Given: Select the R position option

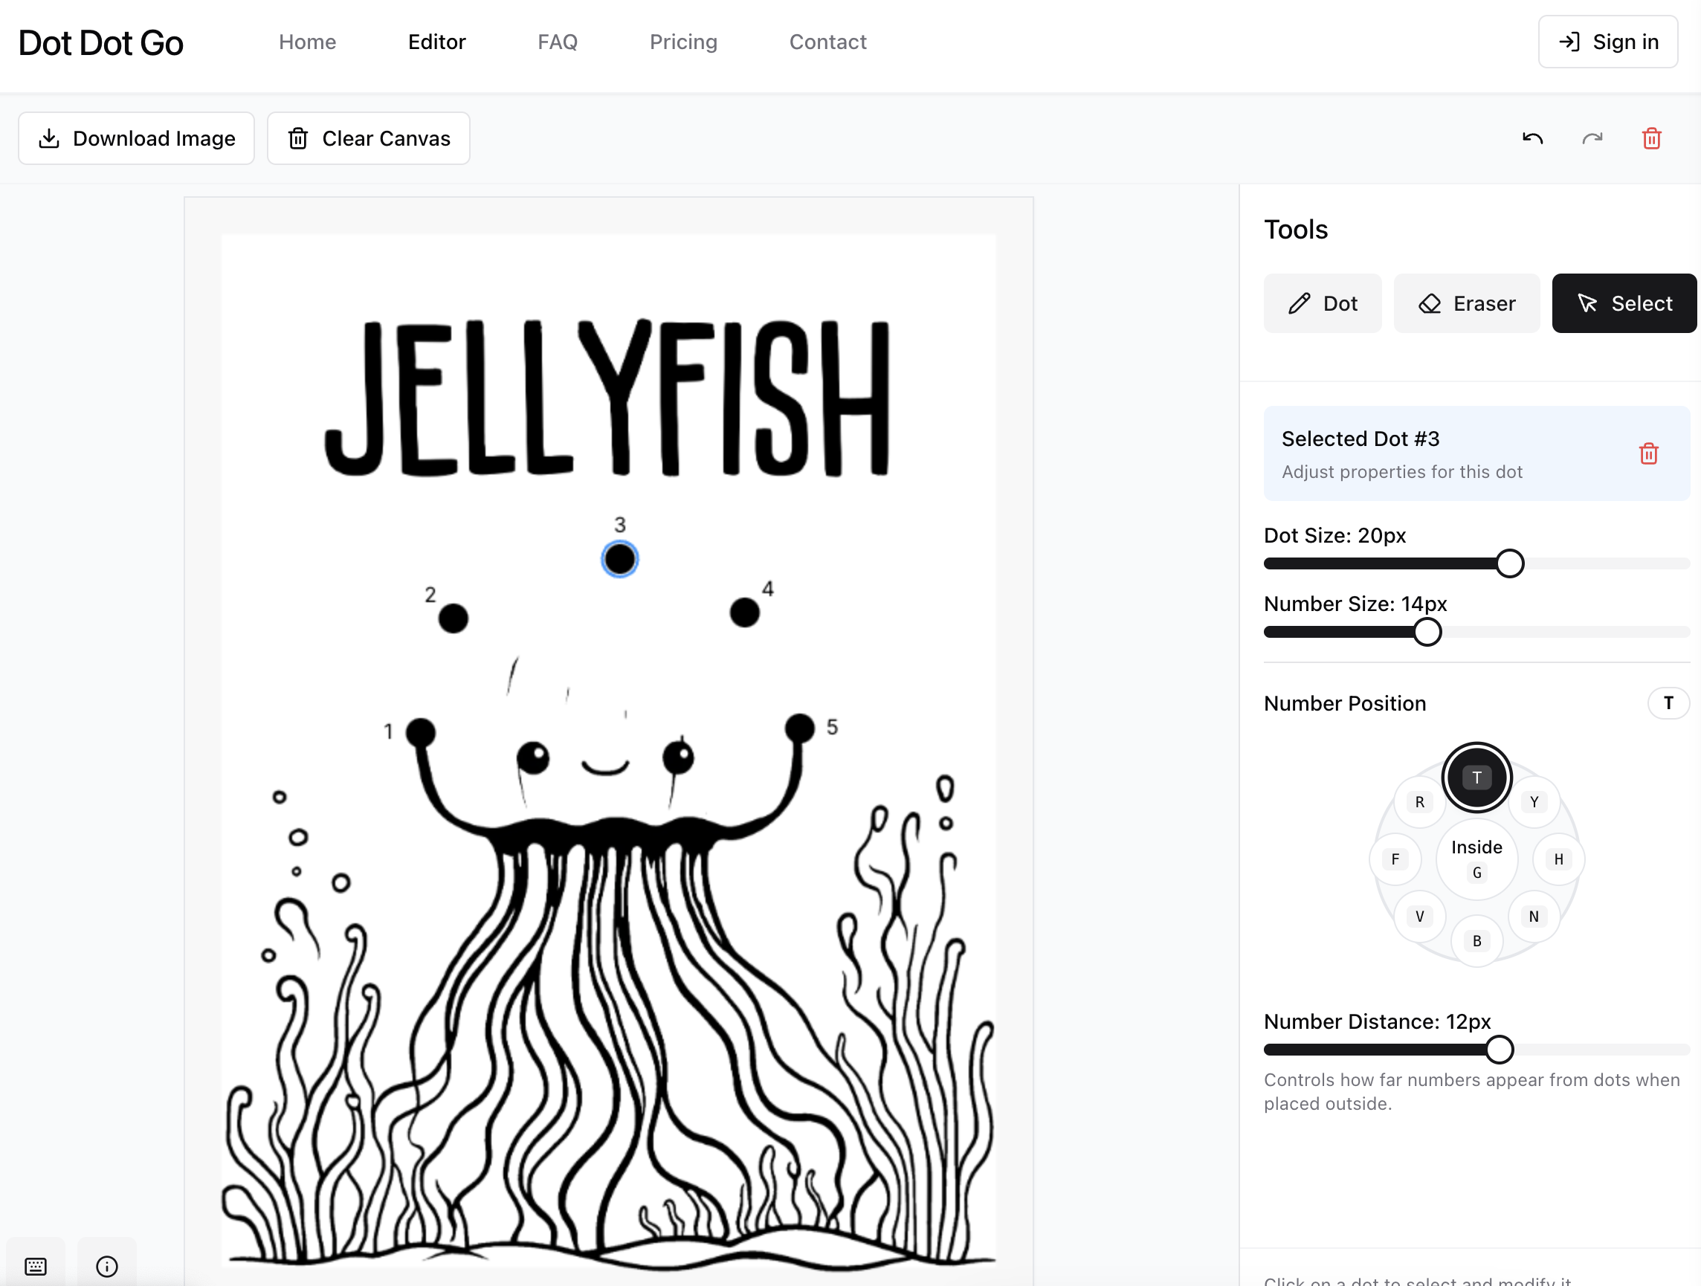Looking at the screenshot, I should [x=1418, y=801].
